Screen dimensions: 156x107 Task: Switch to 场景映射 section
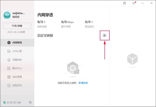pyautogui.click(x=17, y=60)
